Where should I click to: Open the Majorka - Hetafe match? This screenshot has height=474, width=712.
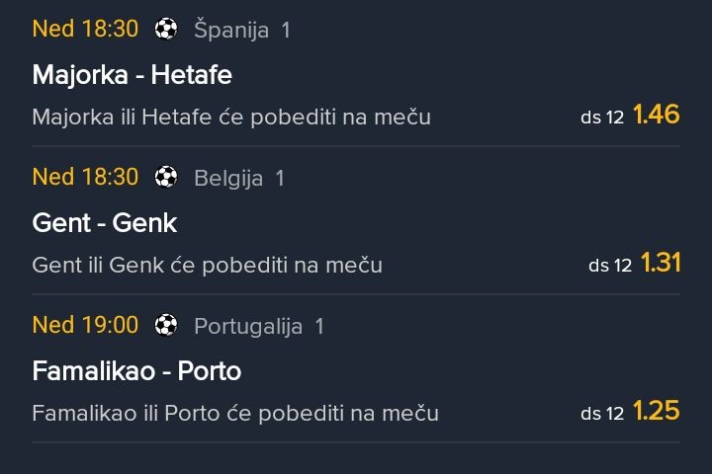point(132,75)
